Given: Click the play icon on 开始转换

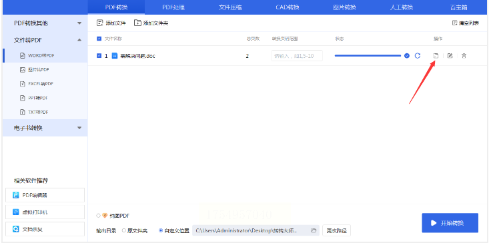Looking at the screenshot, I should [x=434, y=223].
